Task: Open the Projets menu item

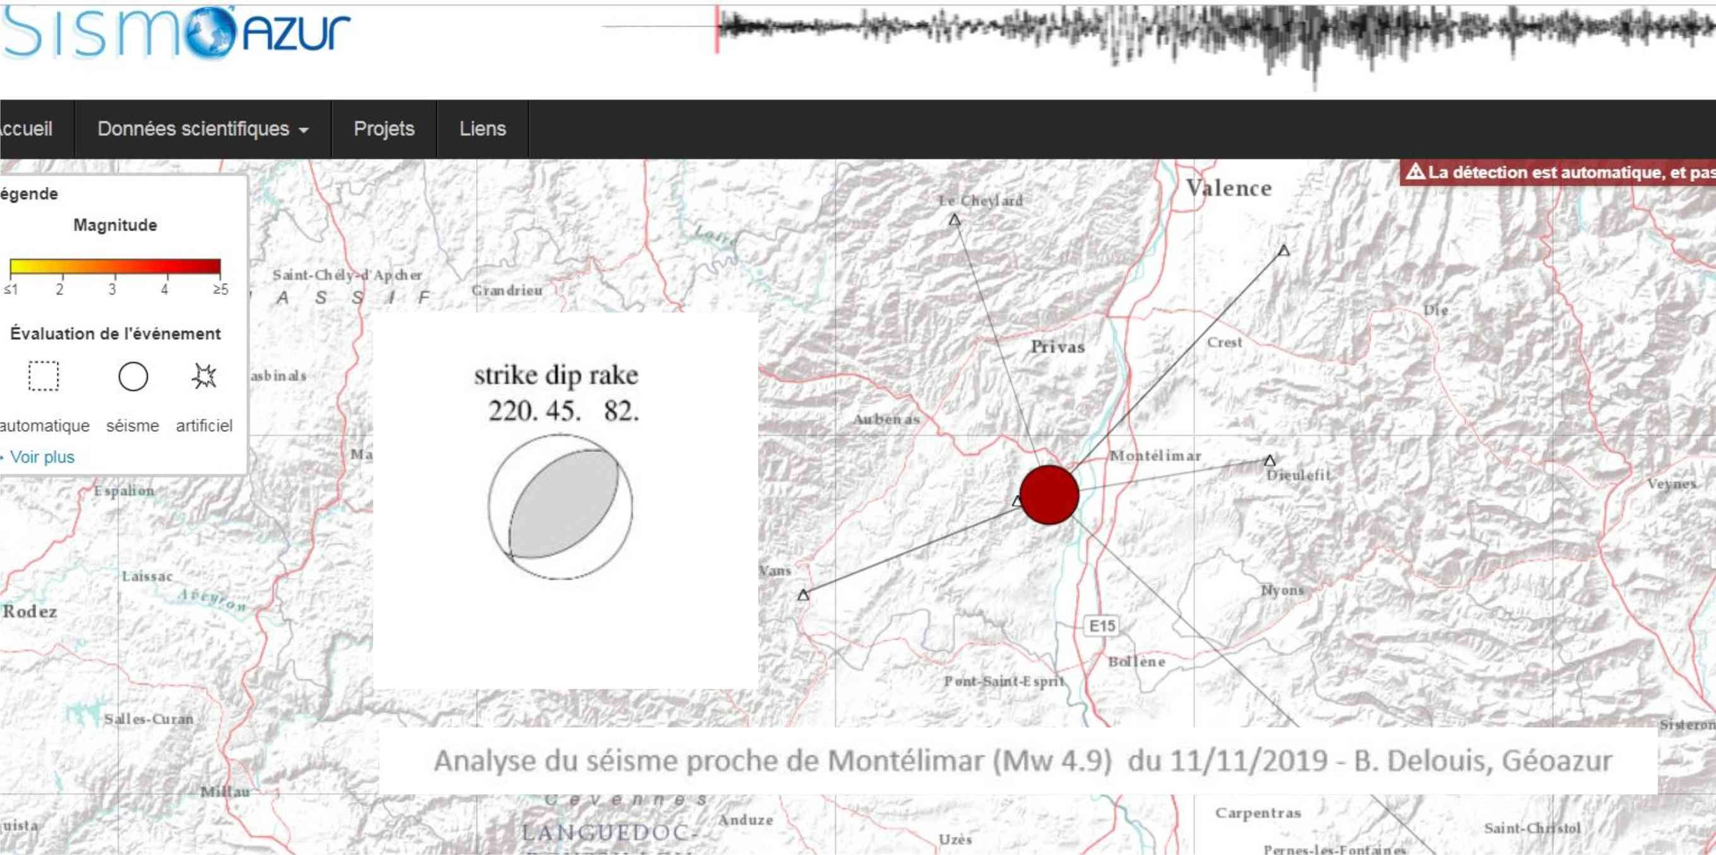Action: pos(384,129)
